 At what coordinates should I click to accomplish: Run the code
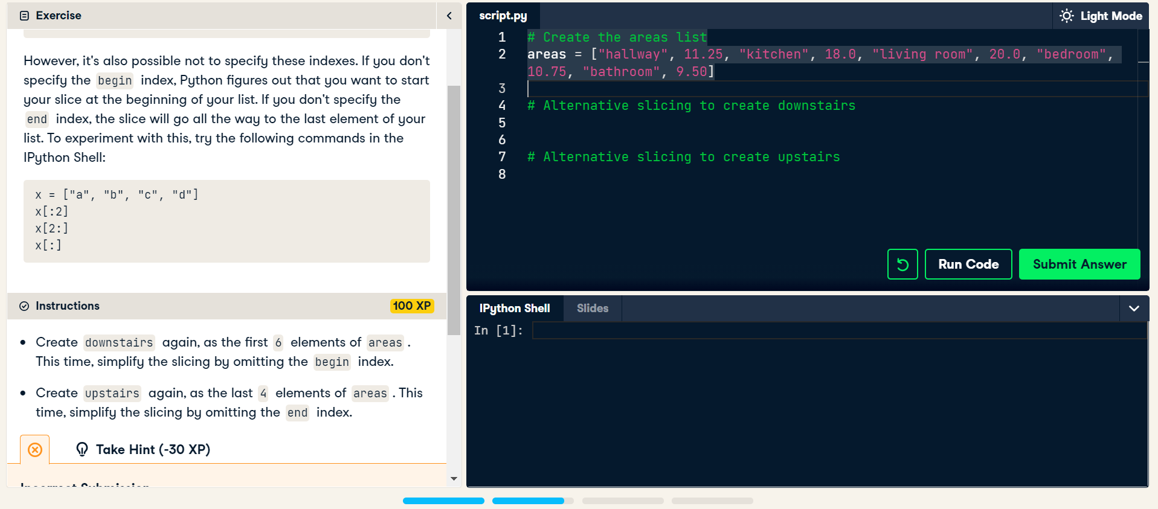968,264
